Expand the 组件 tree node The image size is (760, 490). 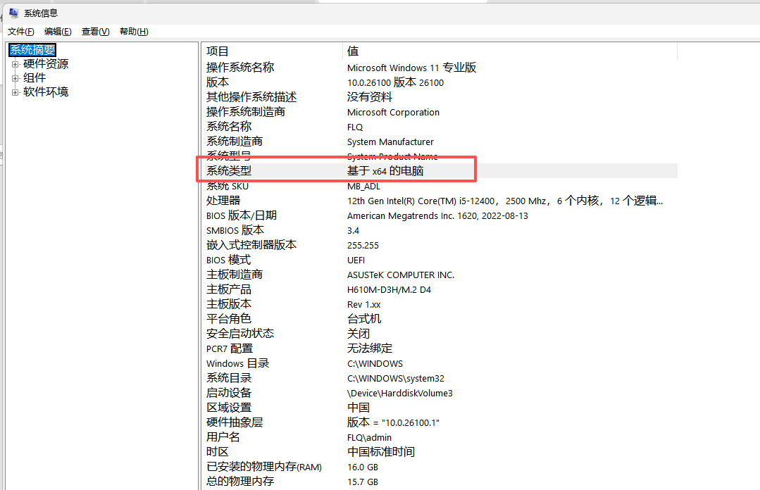[15, 78]
